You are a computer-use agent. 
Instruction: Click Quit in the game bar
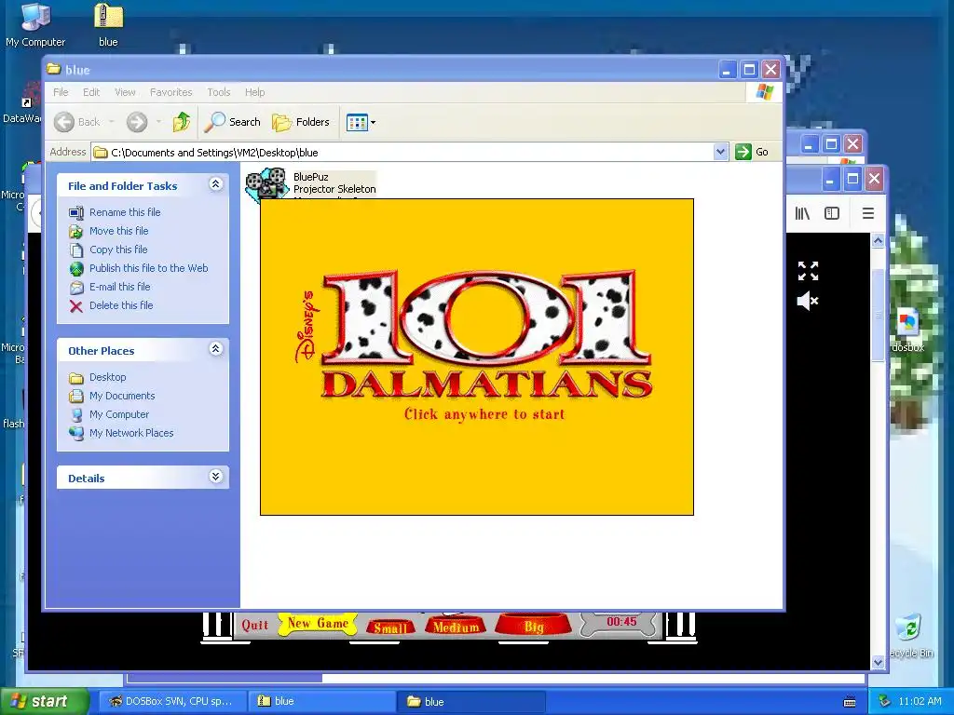coord(254,625)
